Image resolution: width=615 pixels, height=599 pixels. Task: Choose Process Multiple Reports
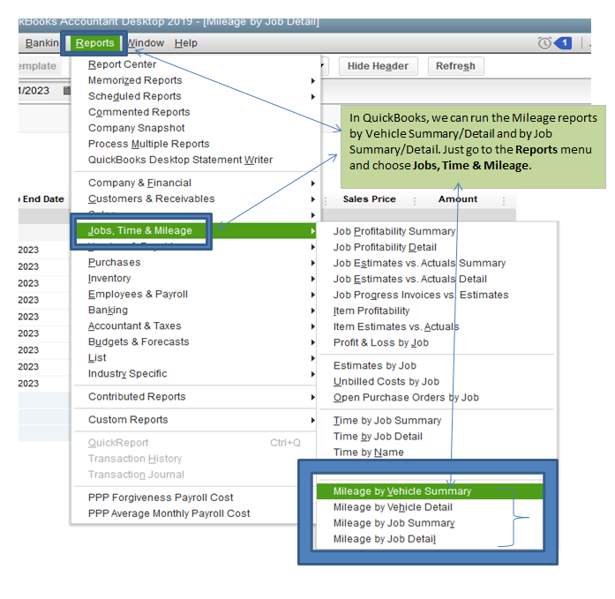[195, 144]
